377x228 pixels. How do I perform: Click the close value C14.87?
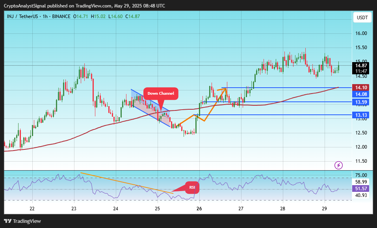[132, 17]
